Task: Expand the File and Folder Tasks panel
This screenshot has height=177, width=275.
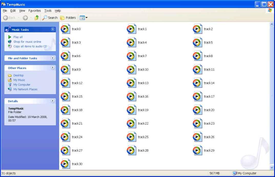Action: click(x=53, y=58)
